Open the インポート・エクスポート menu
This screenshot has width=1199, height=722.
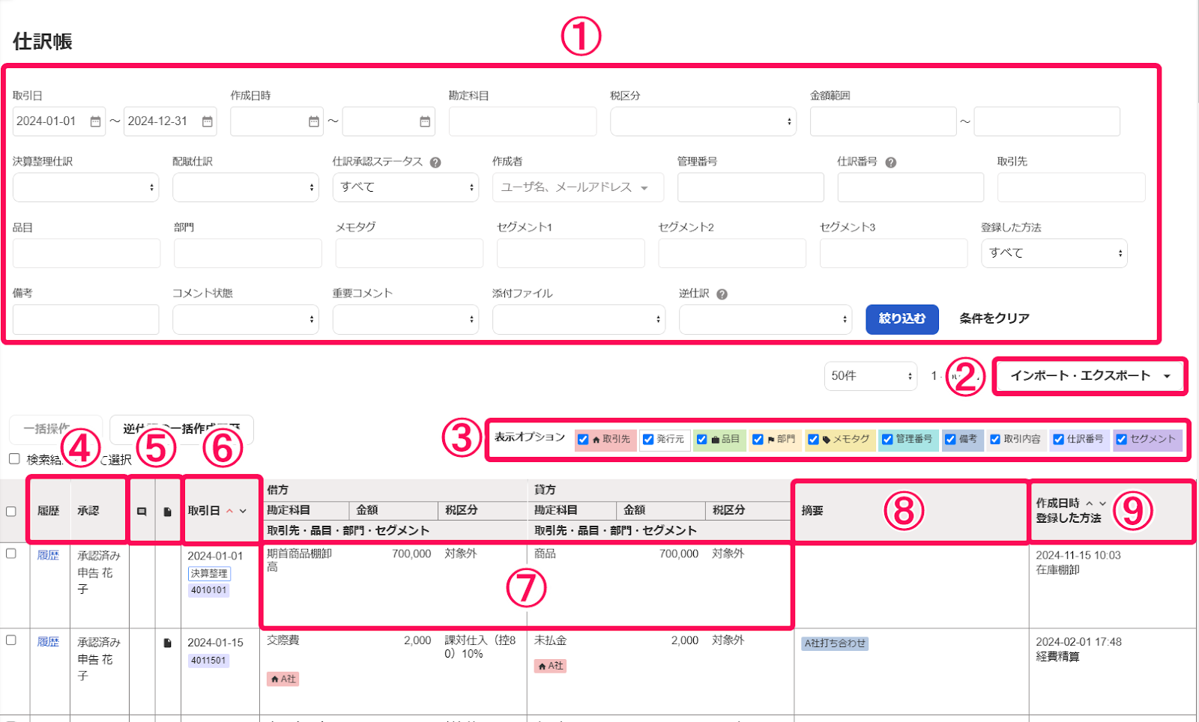coord(1090,376)
